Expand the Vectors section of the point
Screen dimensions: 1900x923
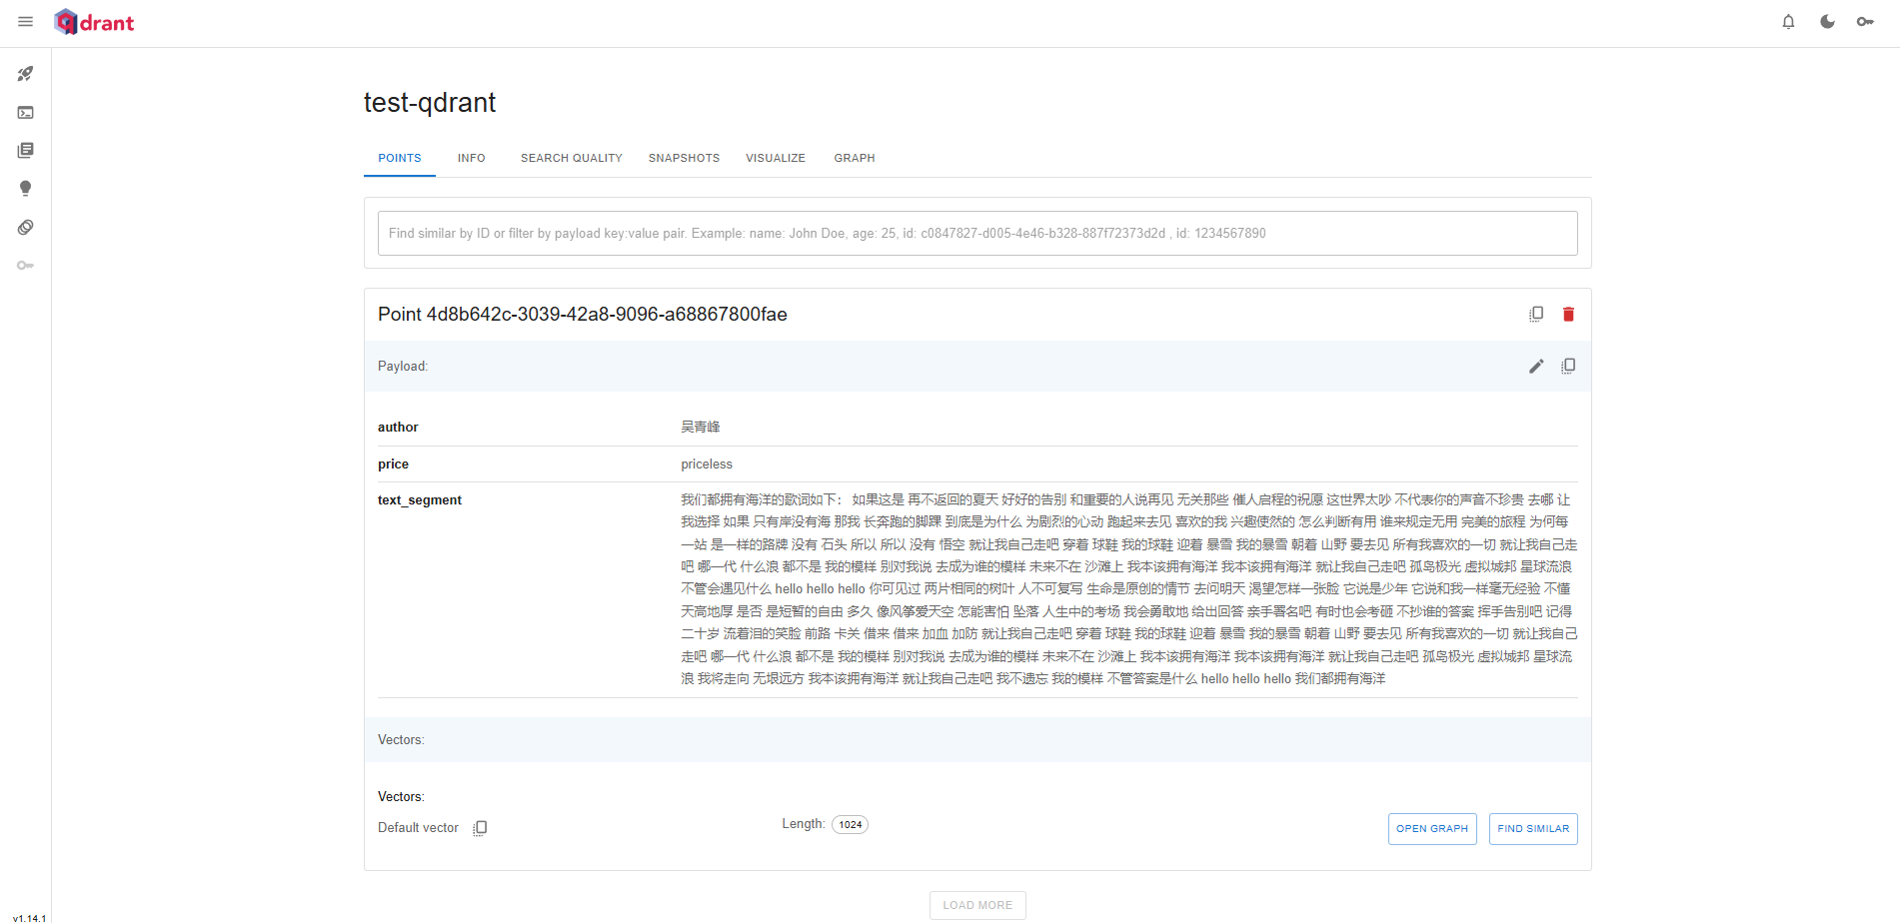click(x=401, y=739)
